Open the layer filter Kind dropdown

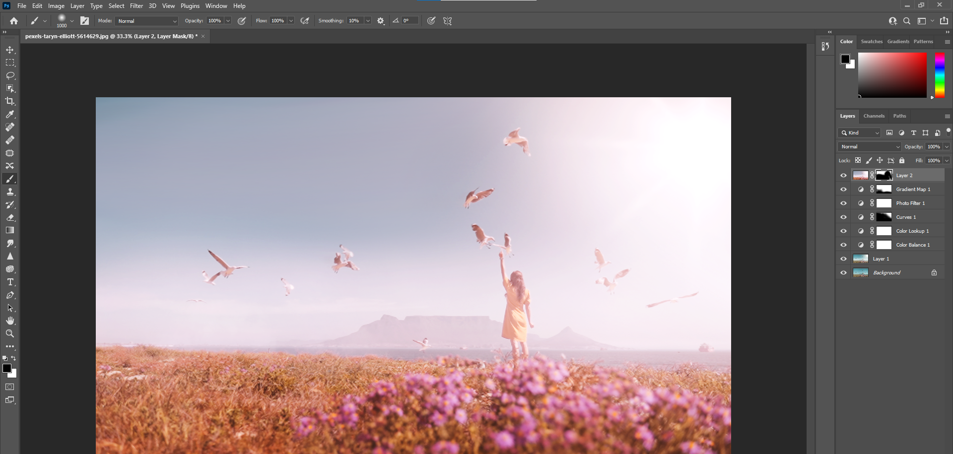859,132
